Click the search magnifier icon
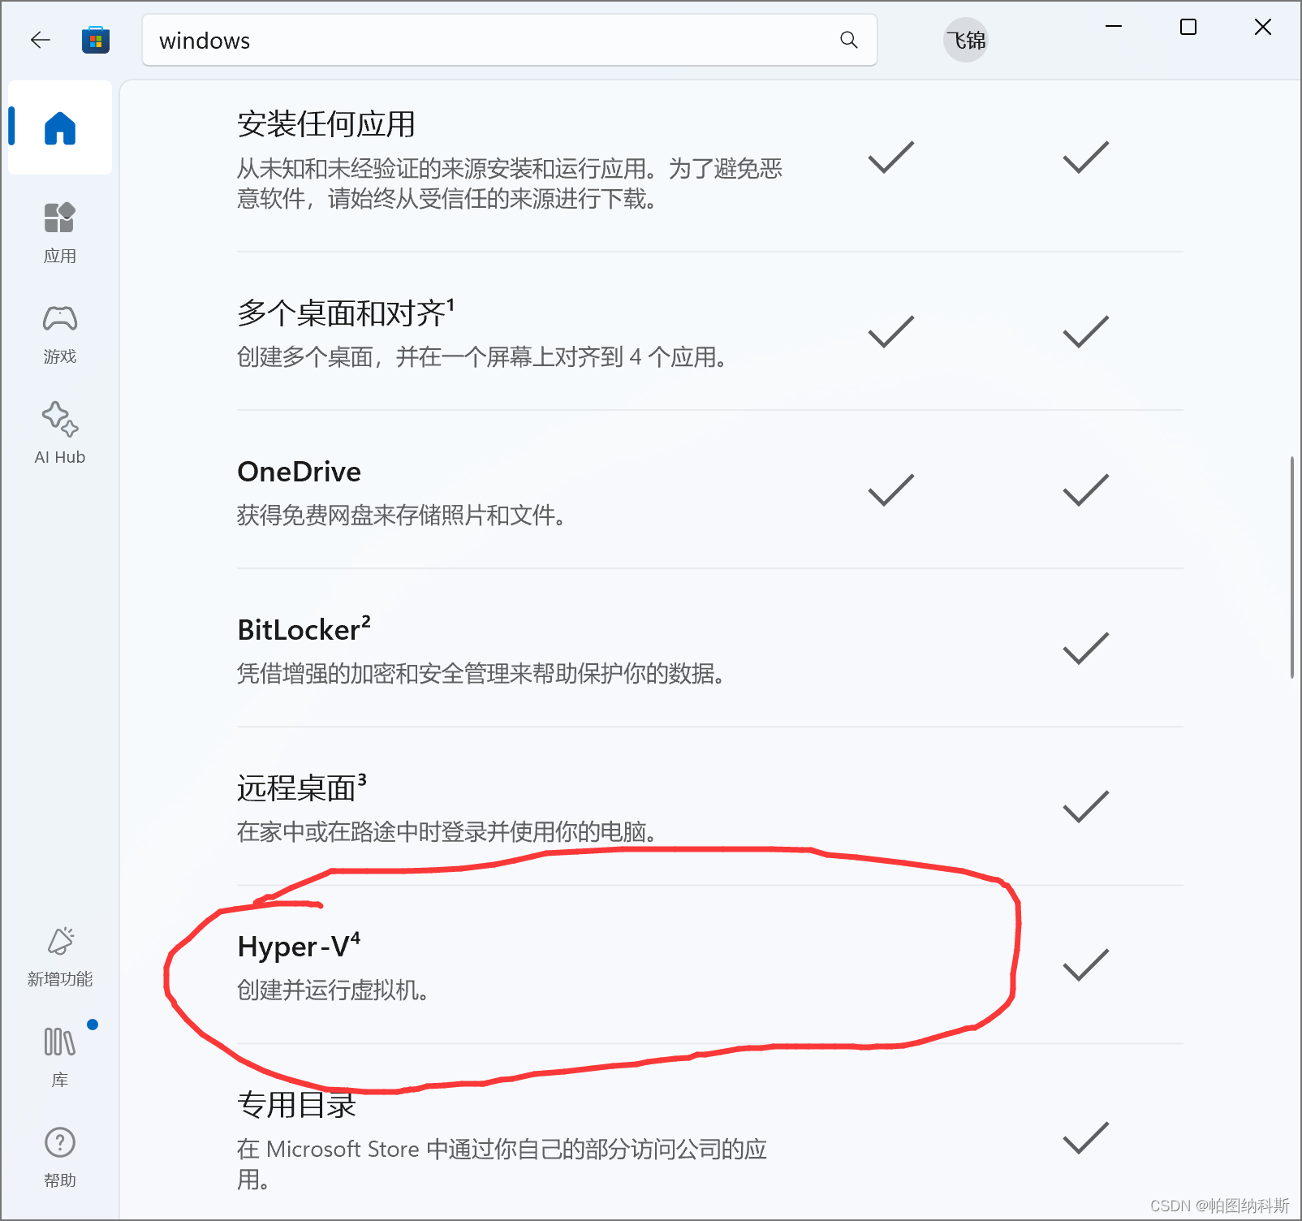The width and height of the screenshot is (1302, 1221). point(849,40)
